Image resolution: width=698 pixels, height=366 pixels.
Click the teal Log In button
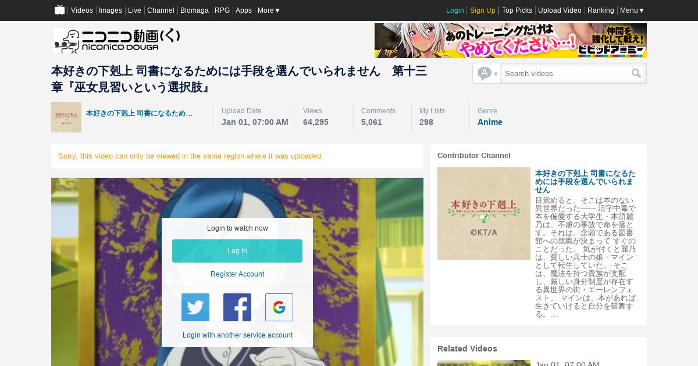click(x=237, y=251)
